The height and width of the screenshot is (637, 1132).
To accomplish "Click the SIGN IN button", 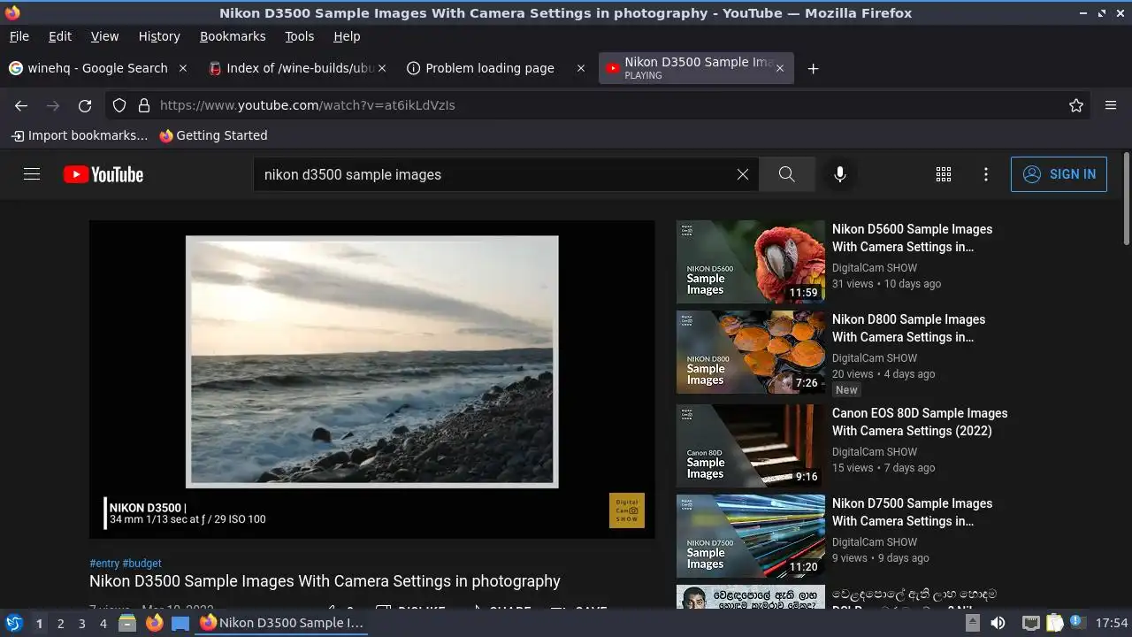I will click(x=1059, y=174).
